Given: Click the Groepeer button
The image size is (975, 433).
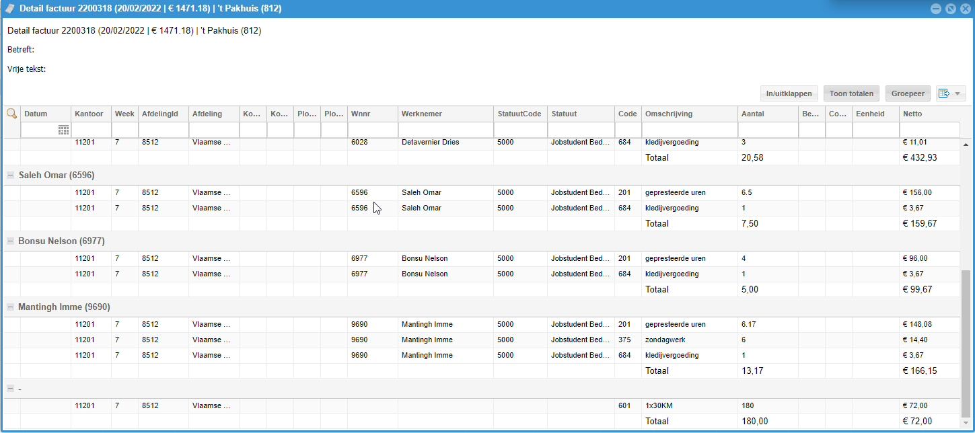Looking at the screenshot, I should (908, 93).
